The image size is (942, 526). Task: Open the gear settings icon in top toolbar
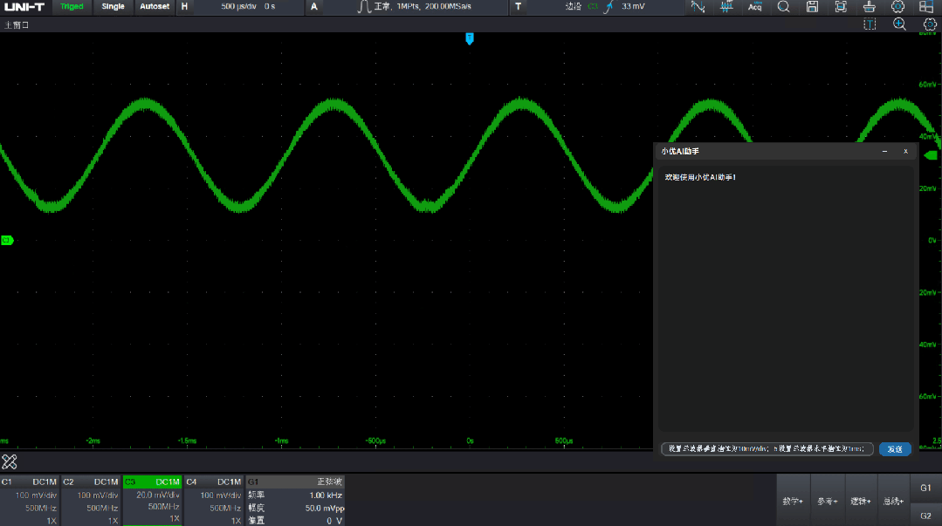click(x=897, y=7)
